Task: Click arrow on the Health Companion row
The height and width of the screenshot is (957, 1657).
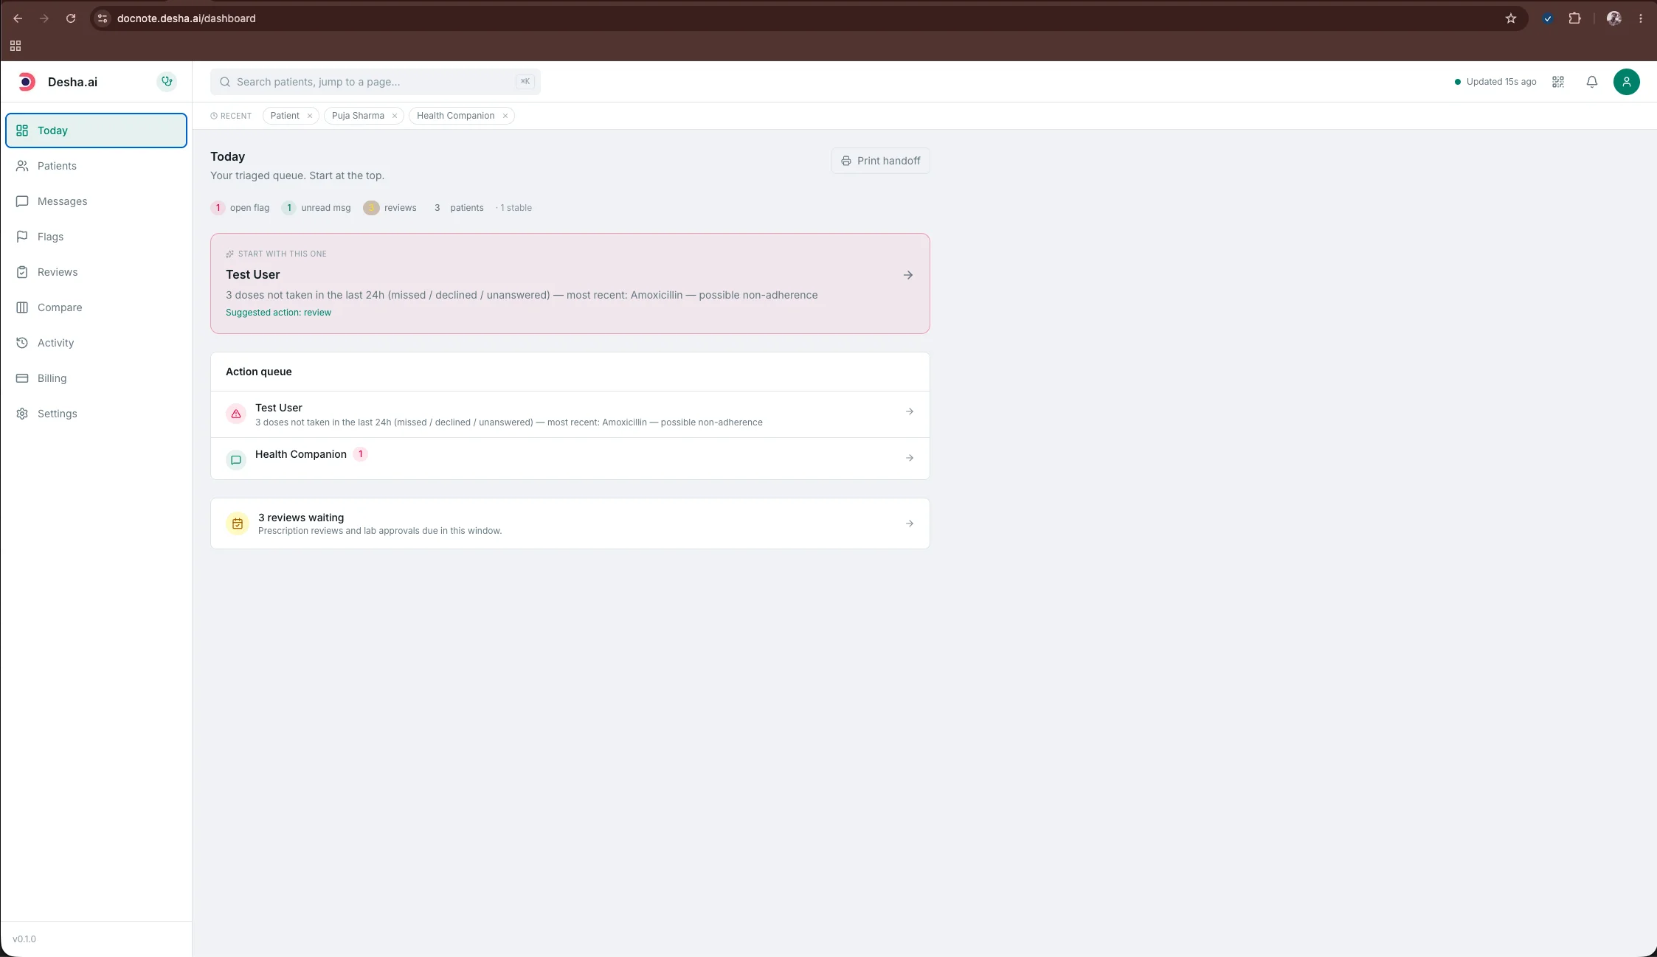Action: pyautogui.click(x=910, y=458)
